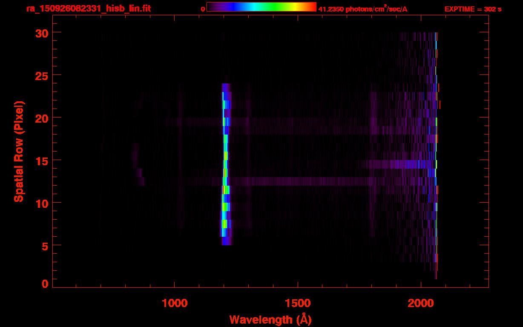The image size is (523, 327).
Task: Click the Spatial Row (Pixel) axis title
Action: point(18,151)
